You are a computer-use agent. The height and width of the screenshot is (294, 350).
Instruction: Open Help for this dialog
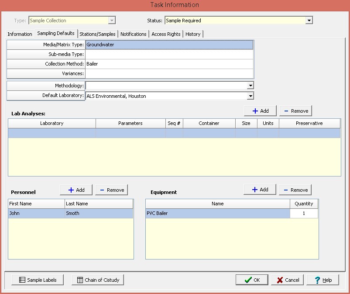pos(323,280)
